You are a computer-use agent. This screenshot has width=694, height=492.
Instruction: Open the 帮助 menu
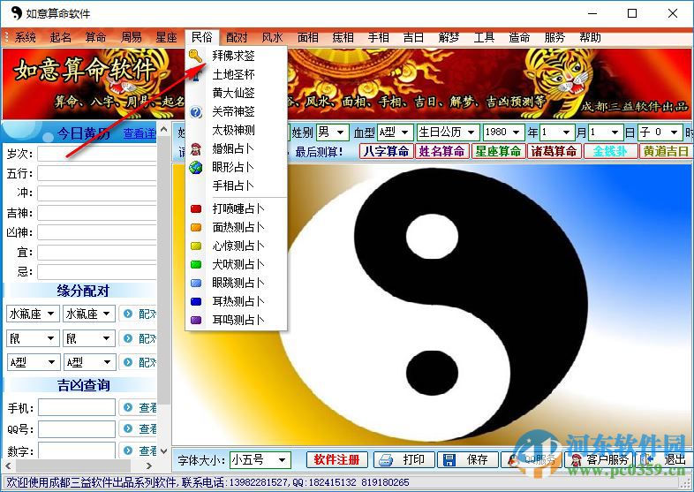pos(590,37)
